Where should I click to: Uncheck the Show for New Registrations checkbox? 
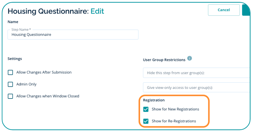(x=146, y=109)
